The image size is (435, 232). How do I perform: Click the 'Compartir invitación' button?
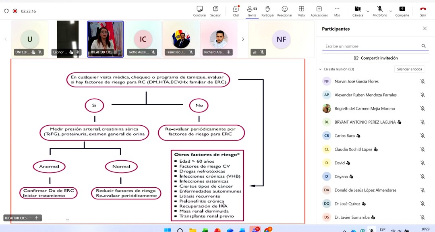pos(375,58)
